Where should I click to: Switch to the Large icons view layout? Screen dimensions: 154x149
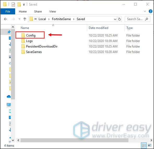coord(150,145)
